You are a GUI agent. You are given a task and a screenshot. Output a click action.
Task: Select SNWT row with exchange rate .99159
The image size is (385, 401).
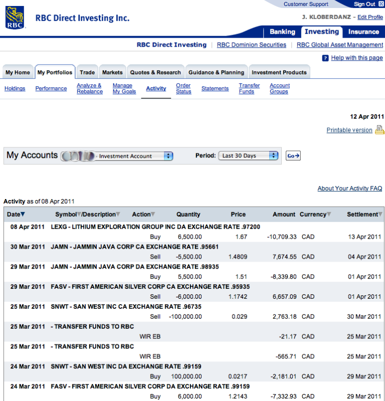194,371
